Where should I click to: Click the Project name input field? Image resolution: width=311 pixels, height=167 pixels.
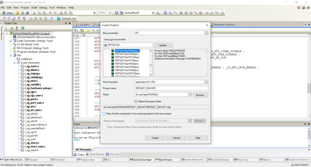172,88
